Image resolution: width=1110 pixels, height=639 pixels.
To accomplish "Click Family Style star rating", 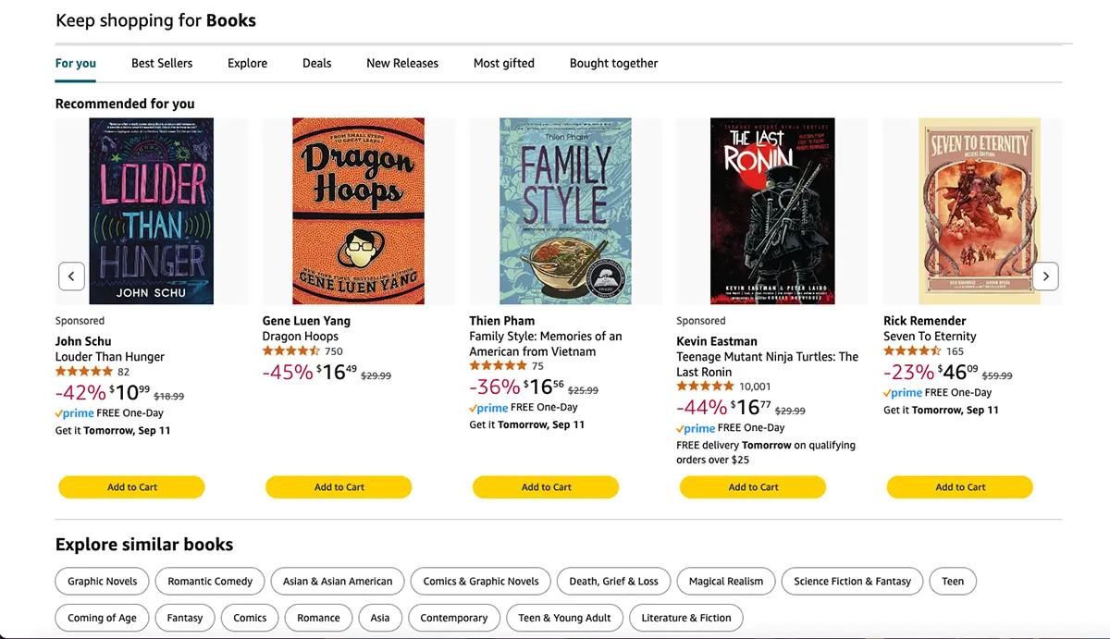I will (499, 366).
